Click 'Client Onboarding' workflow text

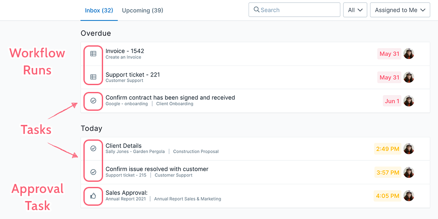click(175, 104)
